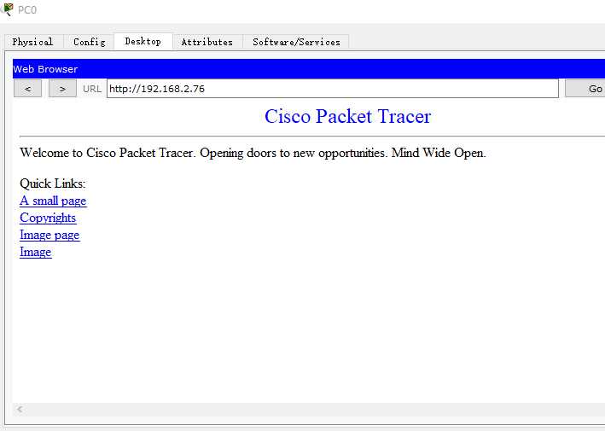Switch to Software/Services tab
This screenshot has width=605, height=431.
(x=296, y=42)
